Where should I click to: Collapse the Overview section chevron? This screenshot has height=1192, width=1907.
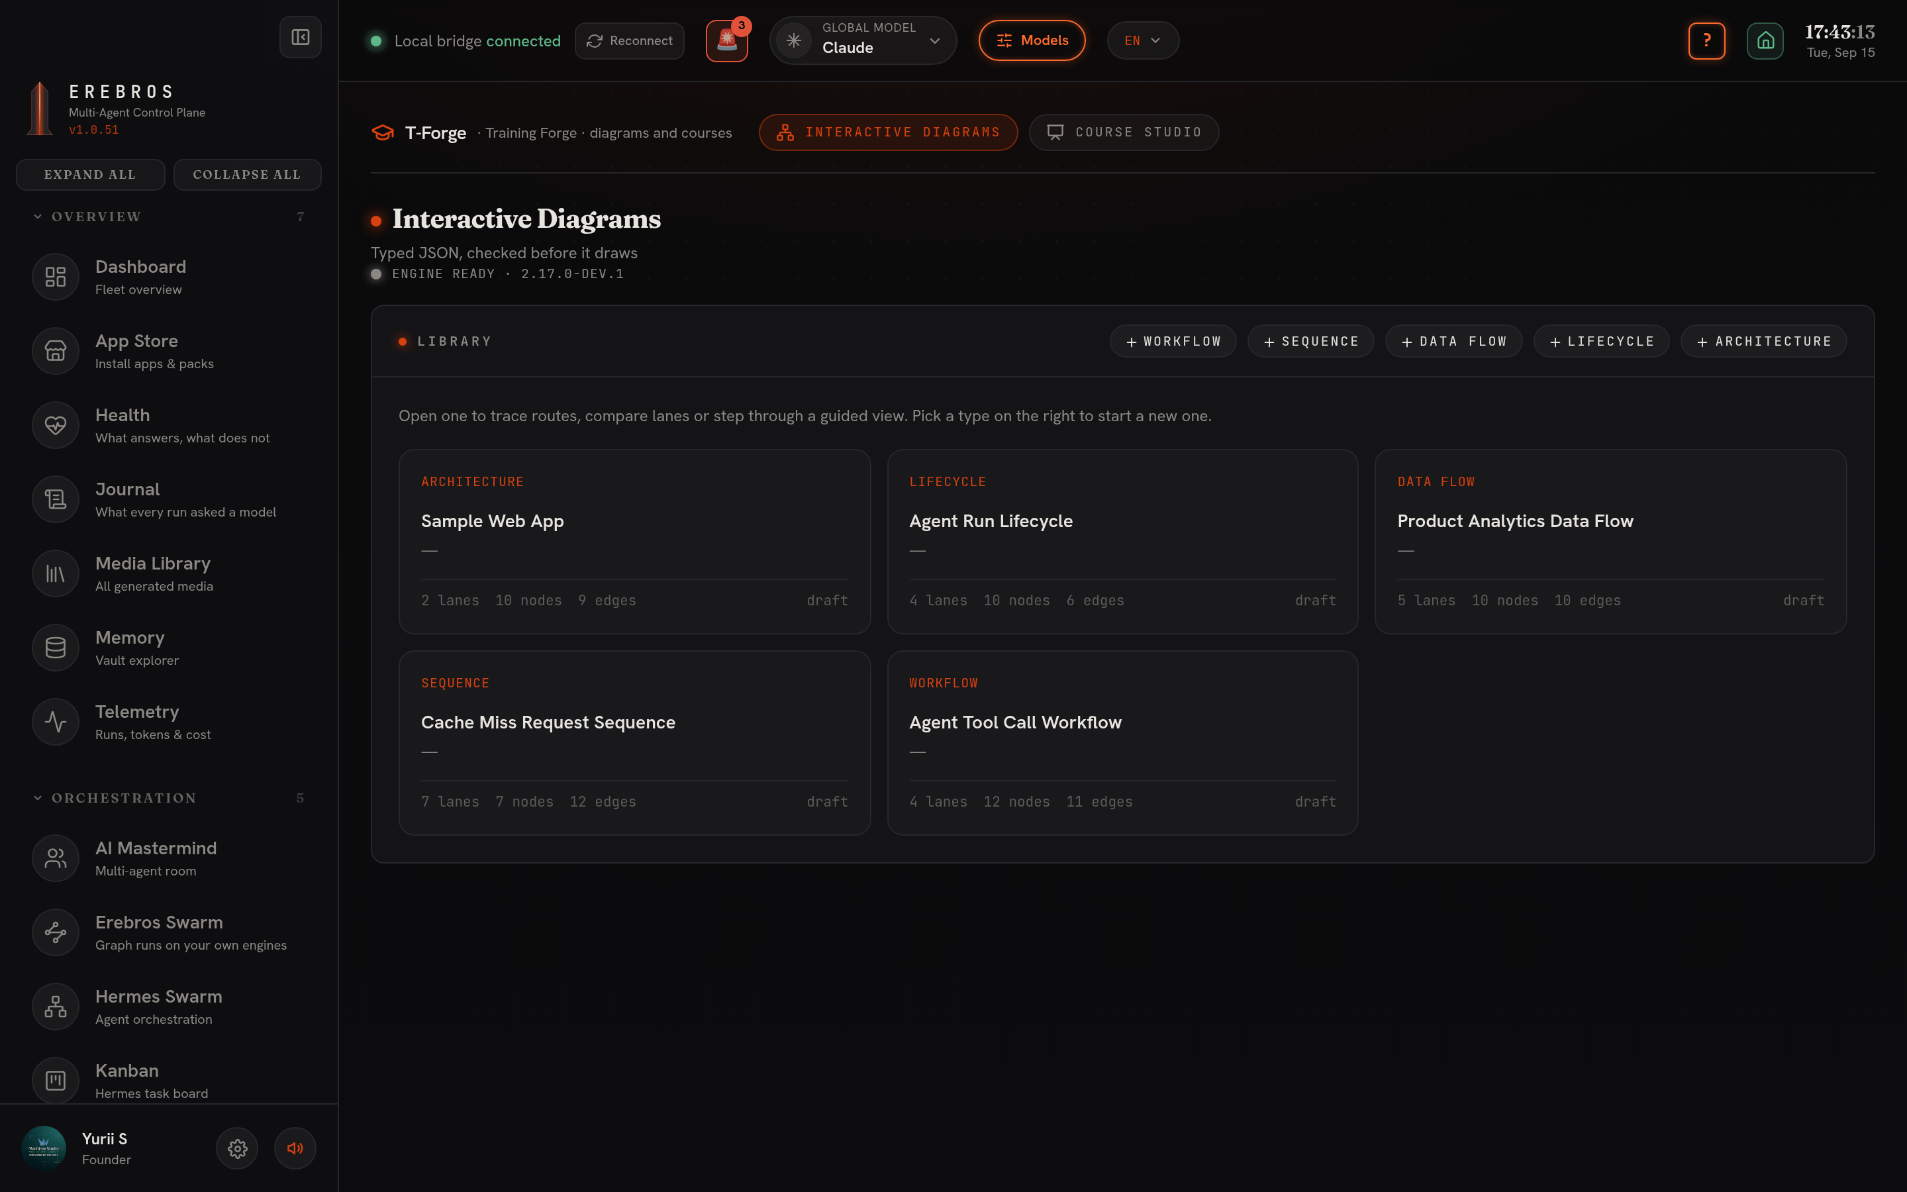(37, 216)
